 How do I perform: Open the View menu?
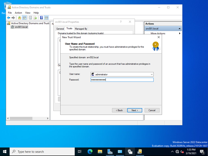(x=28, y=13)
